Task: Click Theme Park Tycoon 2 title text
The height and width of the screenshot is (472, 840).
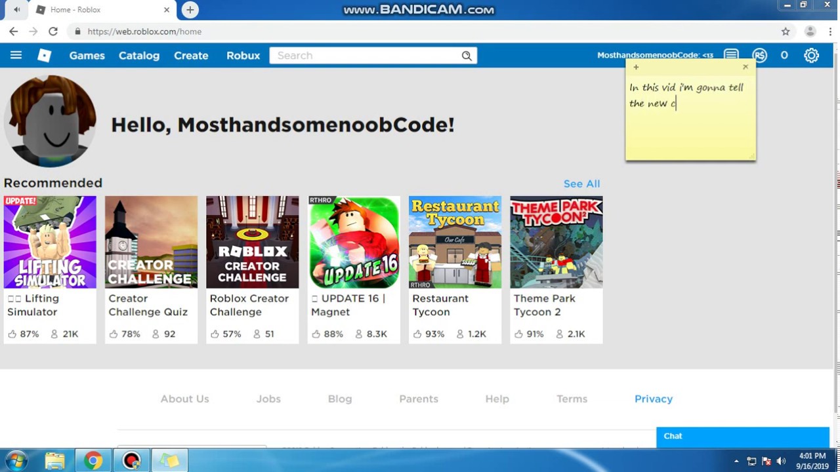Action: coord(544,305)
